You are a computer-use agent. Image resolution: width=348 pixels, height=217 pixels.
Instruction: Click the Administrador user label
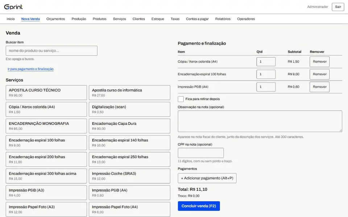[x=318, y=7]
